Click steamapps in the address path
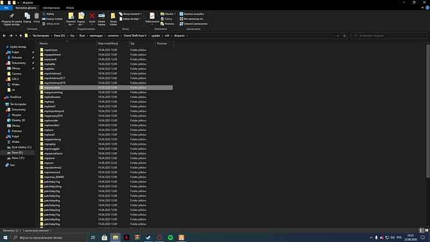The image size is (430, 242). (96, 36)
